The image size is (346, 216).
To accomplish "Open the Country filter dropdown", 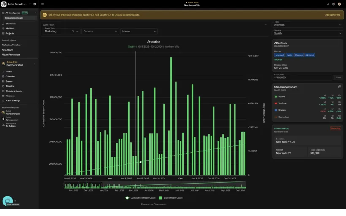I will (100, 31).
